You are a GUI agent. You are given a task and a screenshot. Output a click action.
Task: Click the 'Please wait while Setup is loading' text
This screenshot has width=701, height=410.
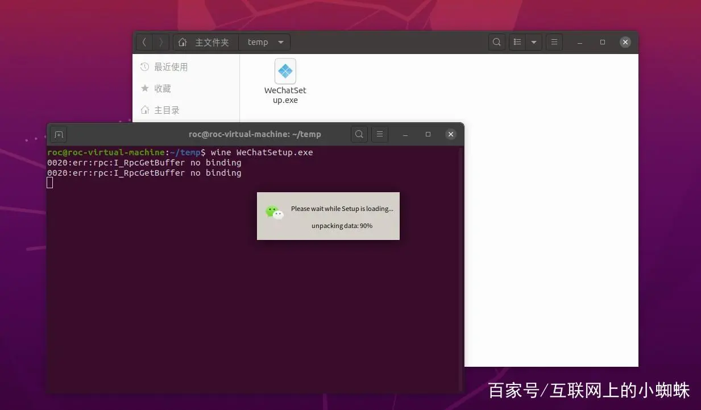342,209
